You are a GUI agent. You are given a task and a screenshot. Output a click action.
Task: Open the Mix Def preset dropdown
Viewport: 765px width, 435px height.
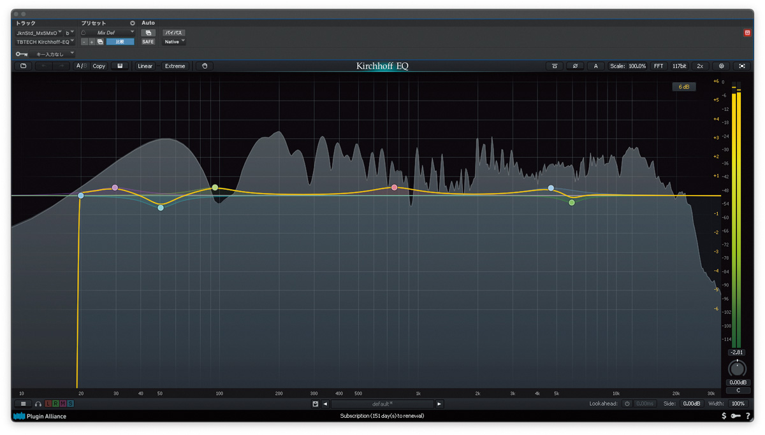click(108, 32)
